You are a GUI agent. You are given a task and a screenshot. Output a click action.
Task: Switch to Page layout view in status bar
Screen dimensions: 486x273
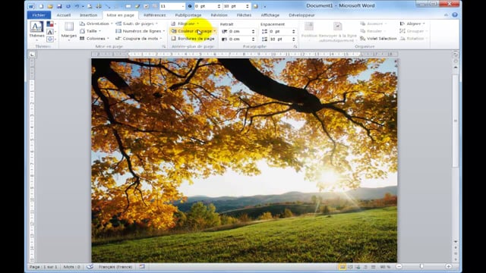[342, 267]
